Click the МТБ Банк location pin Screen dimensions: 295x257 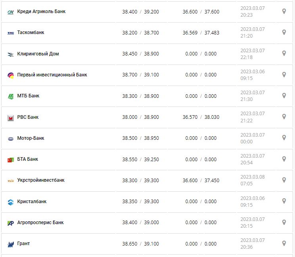[x=284, y=96]
